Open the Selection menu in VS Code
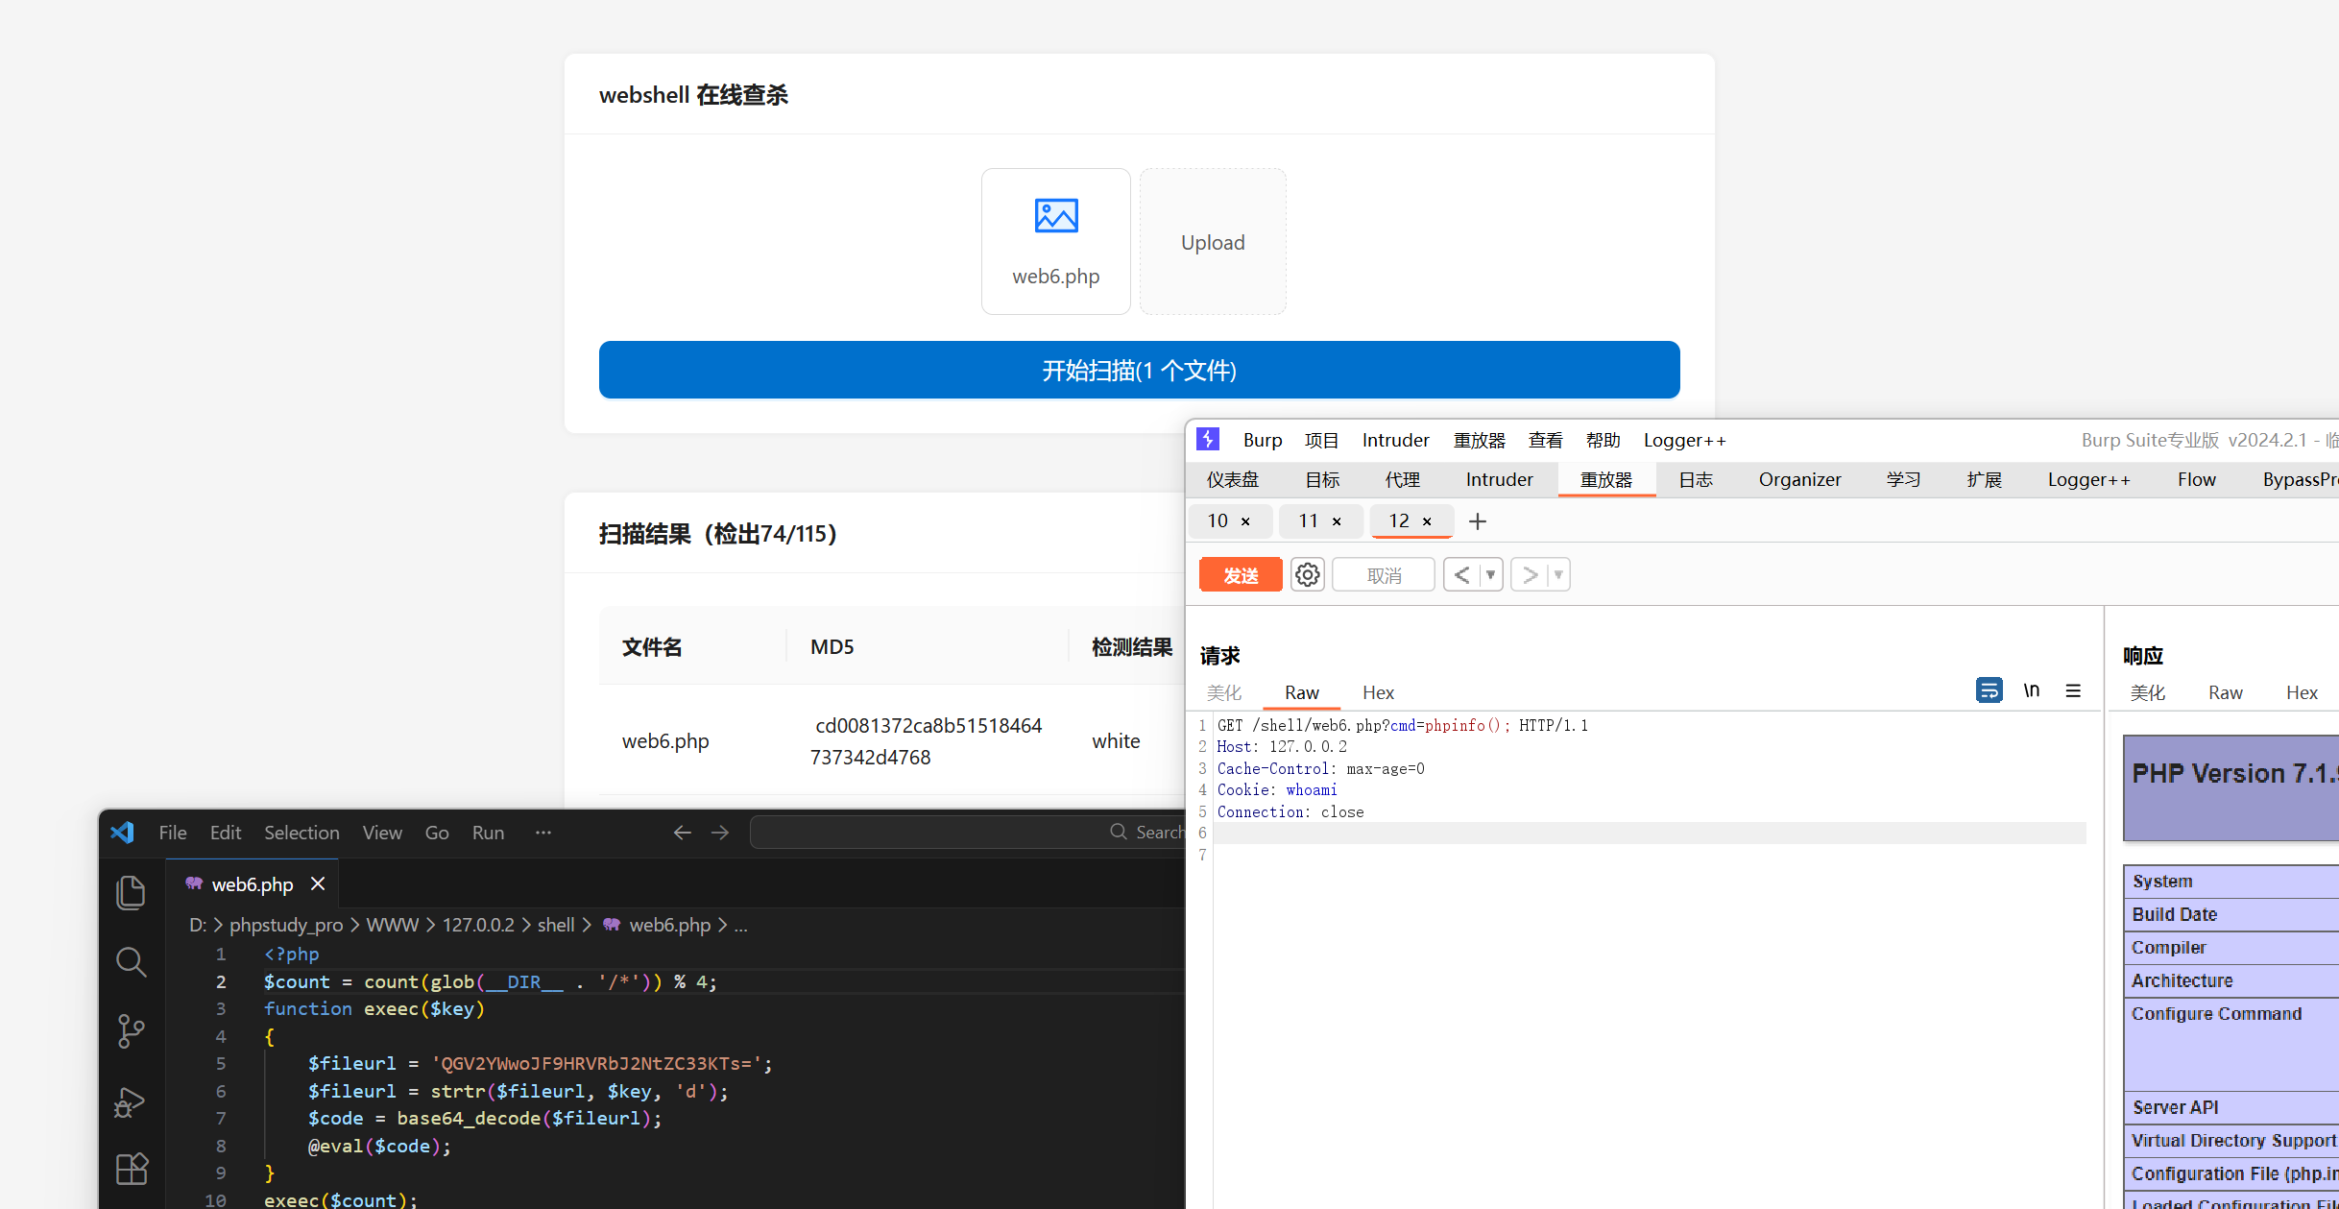The height and width of the screenshot is (1209, 2339). pyautogui.click(x=301, y=833)
